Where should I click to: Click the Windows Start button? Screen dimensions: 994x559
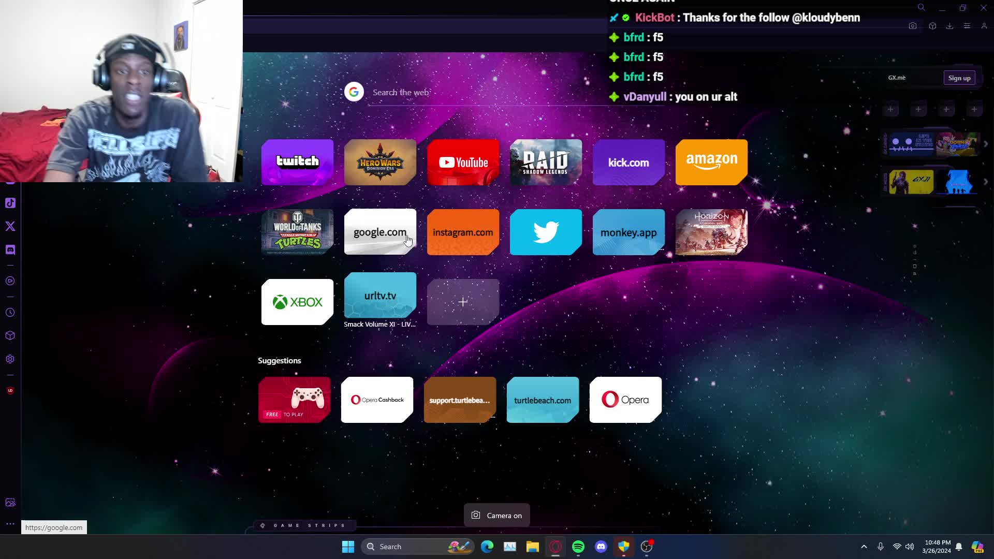click(348, 547)
